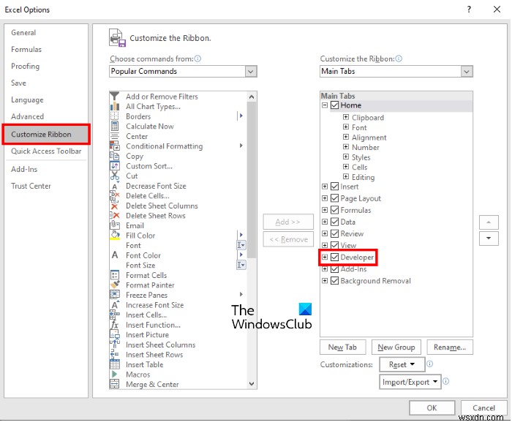Select Customize Ribbon category
This screenshot has width=512, height=425.
pyautogui.click(x=46, y=135)
